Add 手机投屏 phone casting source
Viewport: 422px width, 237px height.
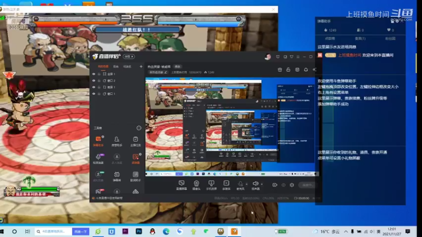tap(212, 185)
